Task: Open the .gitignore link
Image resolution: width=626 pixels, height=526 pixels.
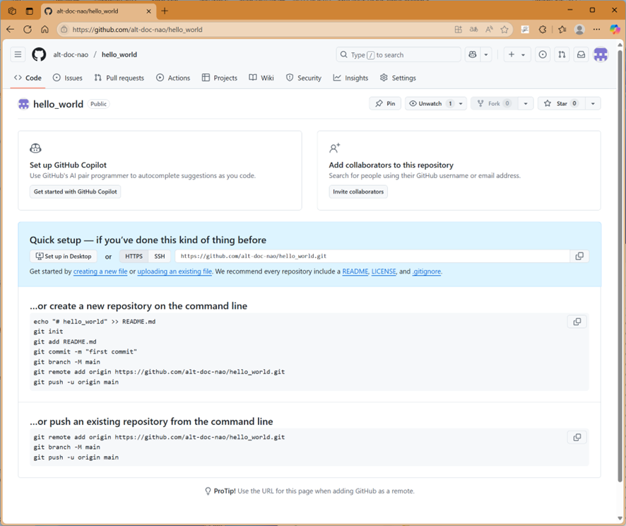Action: pyautogui.click(x=426, y=271)
